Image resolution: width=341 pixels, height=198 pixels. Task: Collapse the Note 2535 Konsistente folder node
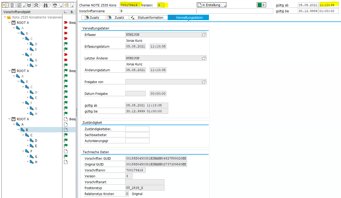[x=5, y=17]
